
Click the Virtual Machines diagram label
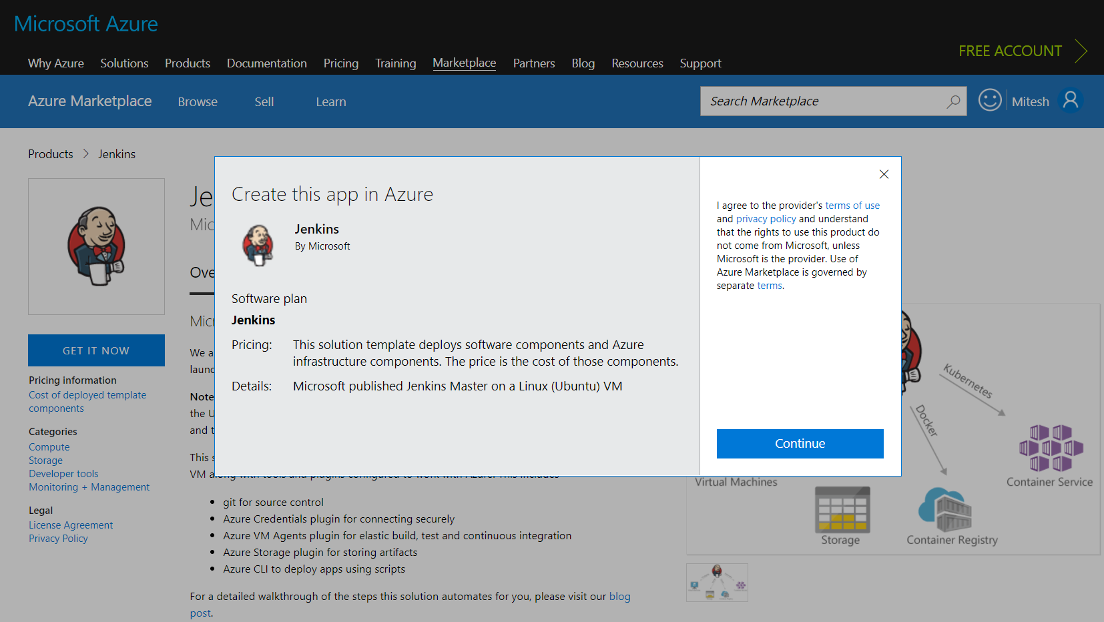pos(736,482)
